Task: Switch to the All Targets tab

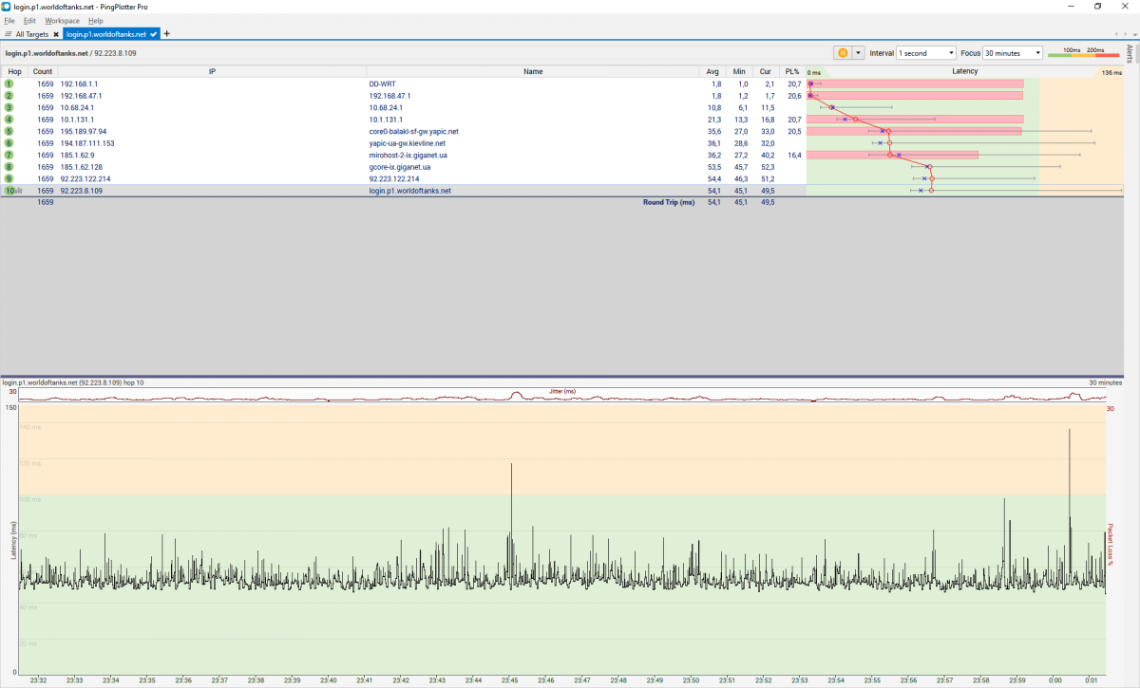Action: 30,34
